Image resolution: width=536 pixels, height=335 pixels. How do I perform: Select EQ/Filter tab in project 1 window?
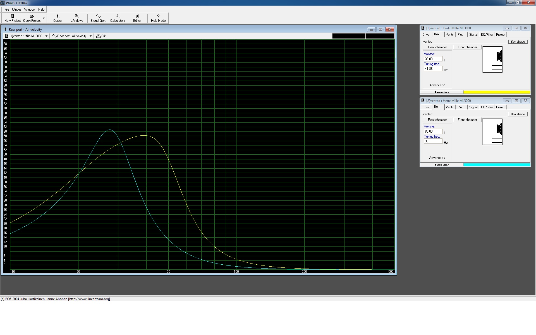coord(487,35)
